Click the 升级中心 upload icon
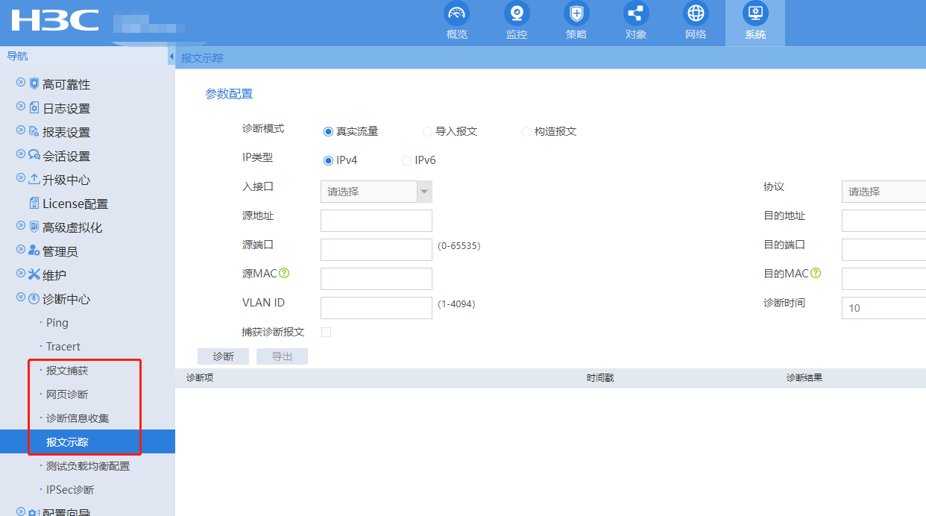 [x=34, y=179]
